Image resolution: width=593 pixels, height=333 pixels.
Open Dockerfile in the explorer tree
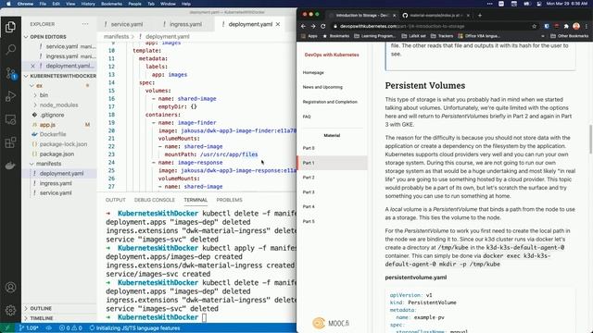[53, 134]
